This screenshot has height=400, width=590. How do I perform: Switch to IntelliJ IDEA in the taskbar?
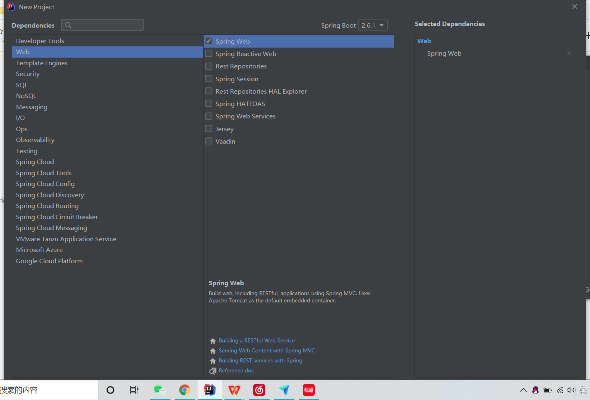210,390
